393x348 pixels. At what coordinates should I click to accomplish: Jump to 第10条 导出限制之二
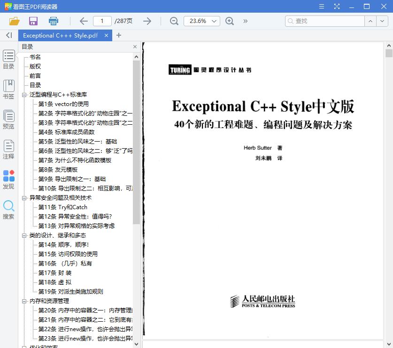[85, 188]
